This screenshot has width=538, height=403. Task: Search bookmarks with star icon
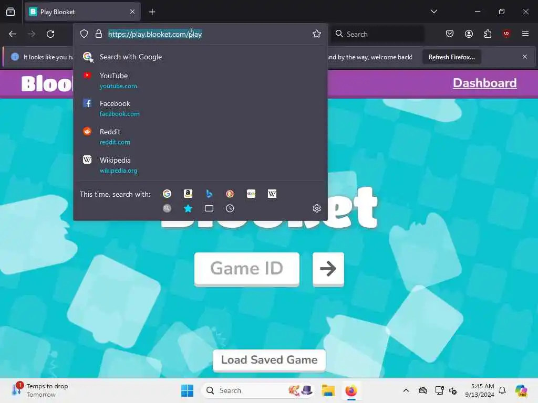click(x=188, y=208)
